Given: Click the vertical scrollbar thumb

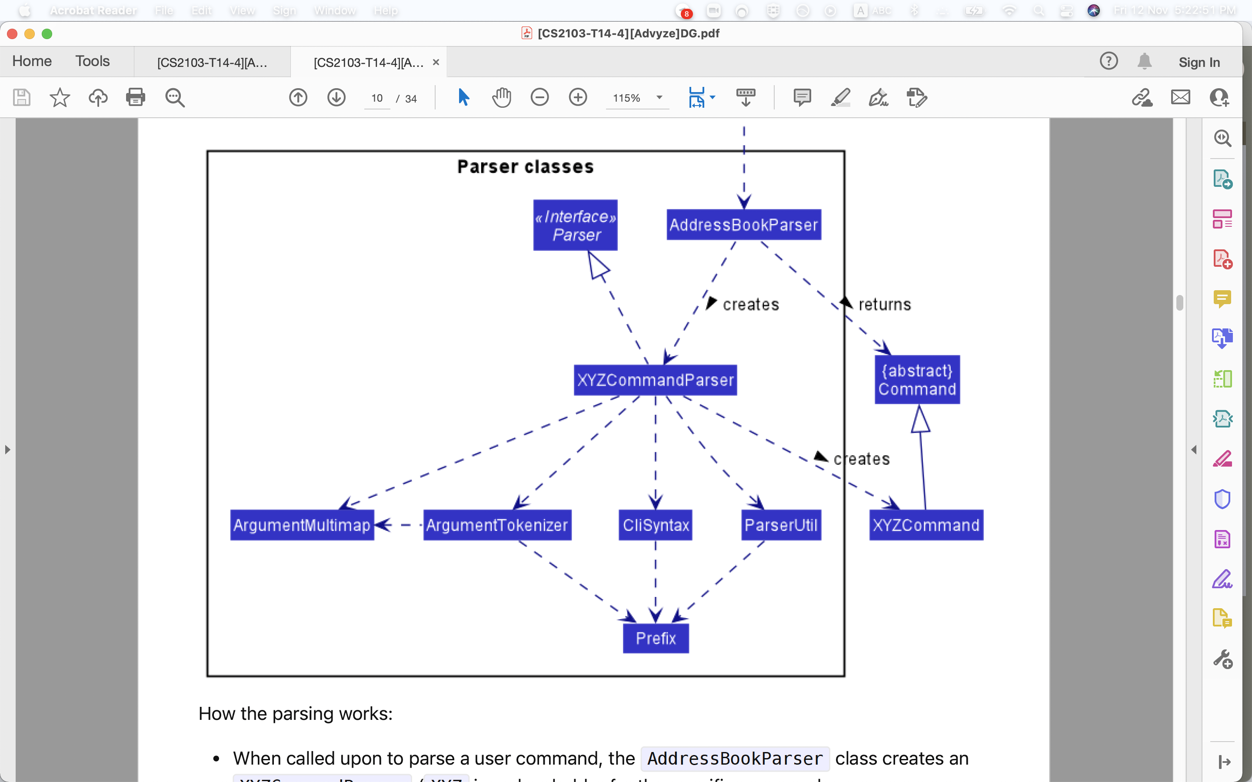Looking at the screenshot, I should 1179,302.
